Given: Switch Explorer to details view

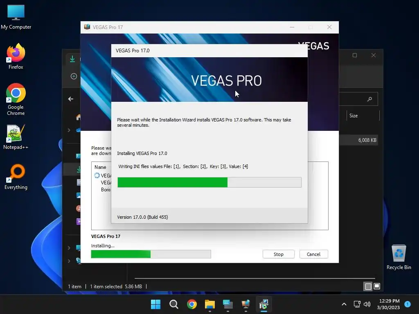Looking at the screenshot, I should pos(368,287).
